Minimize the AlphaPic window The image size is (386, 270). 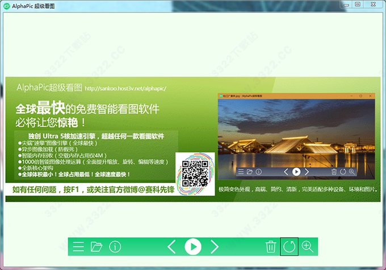click(347, 5)
